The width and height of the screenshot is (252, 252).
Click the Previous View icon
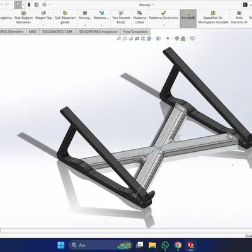click(x=131, y=38)
